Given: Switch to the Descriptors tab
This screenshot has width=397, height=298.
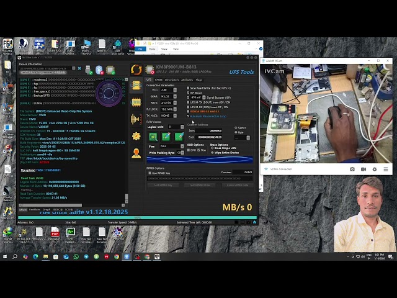Looking at the screenshot, I should point(172,80).
